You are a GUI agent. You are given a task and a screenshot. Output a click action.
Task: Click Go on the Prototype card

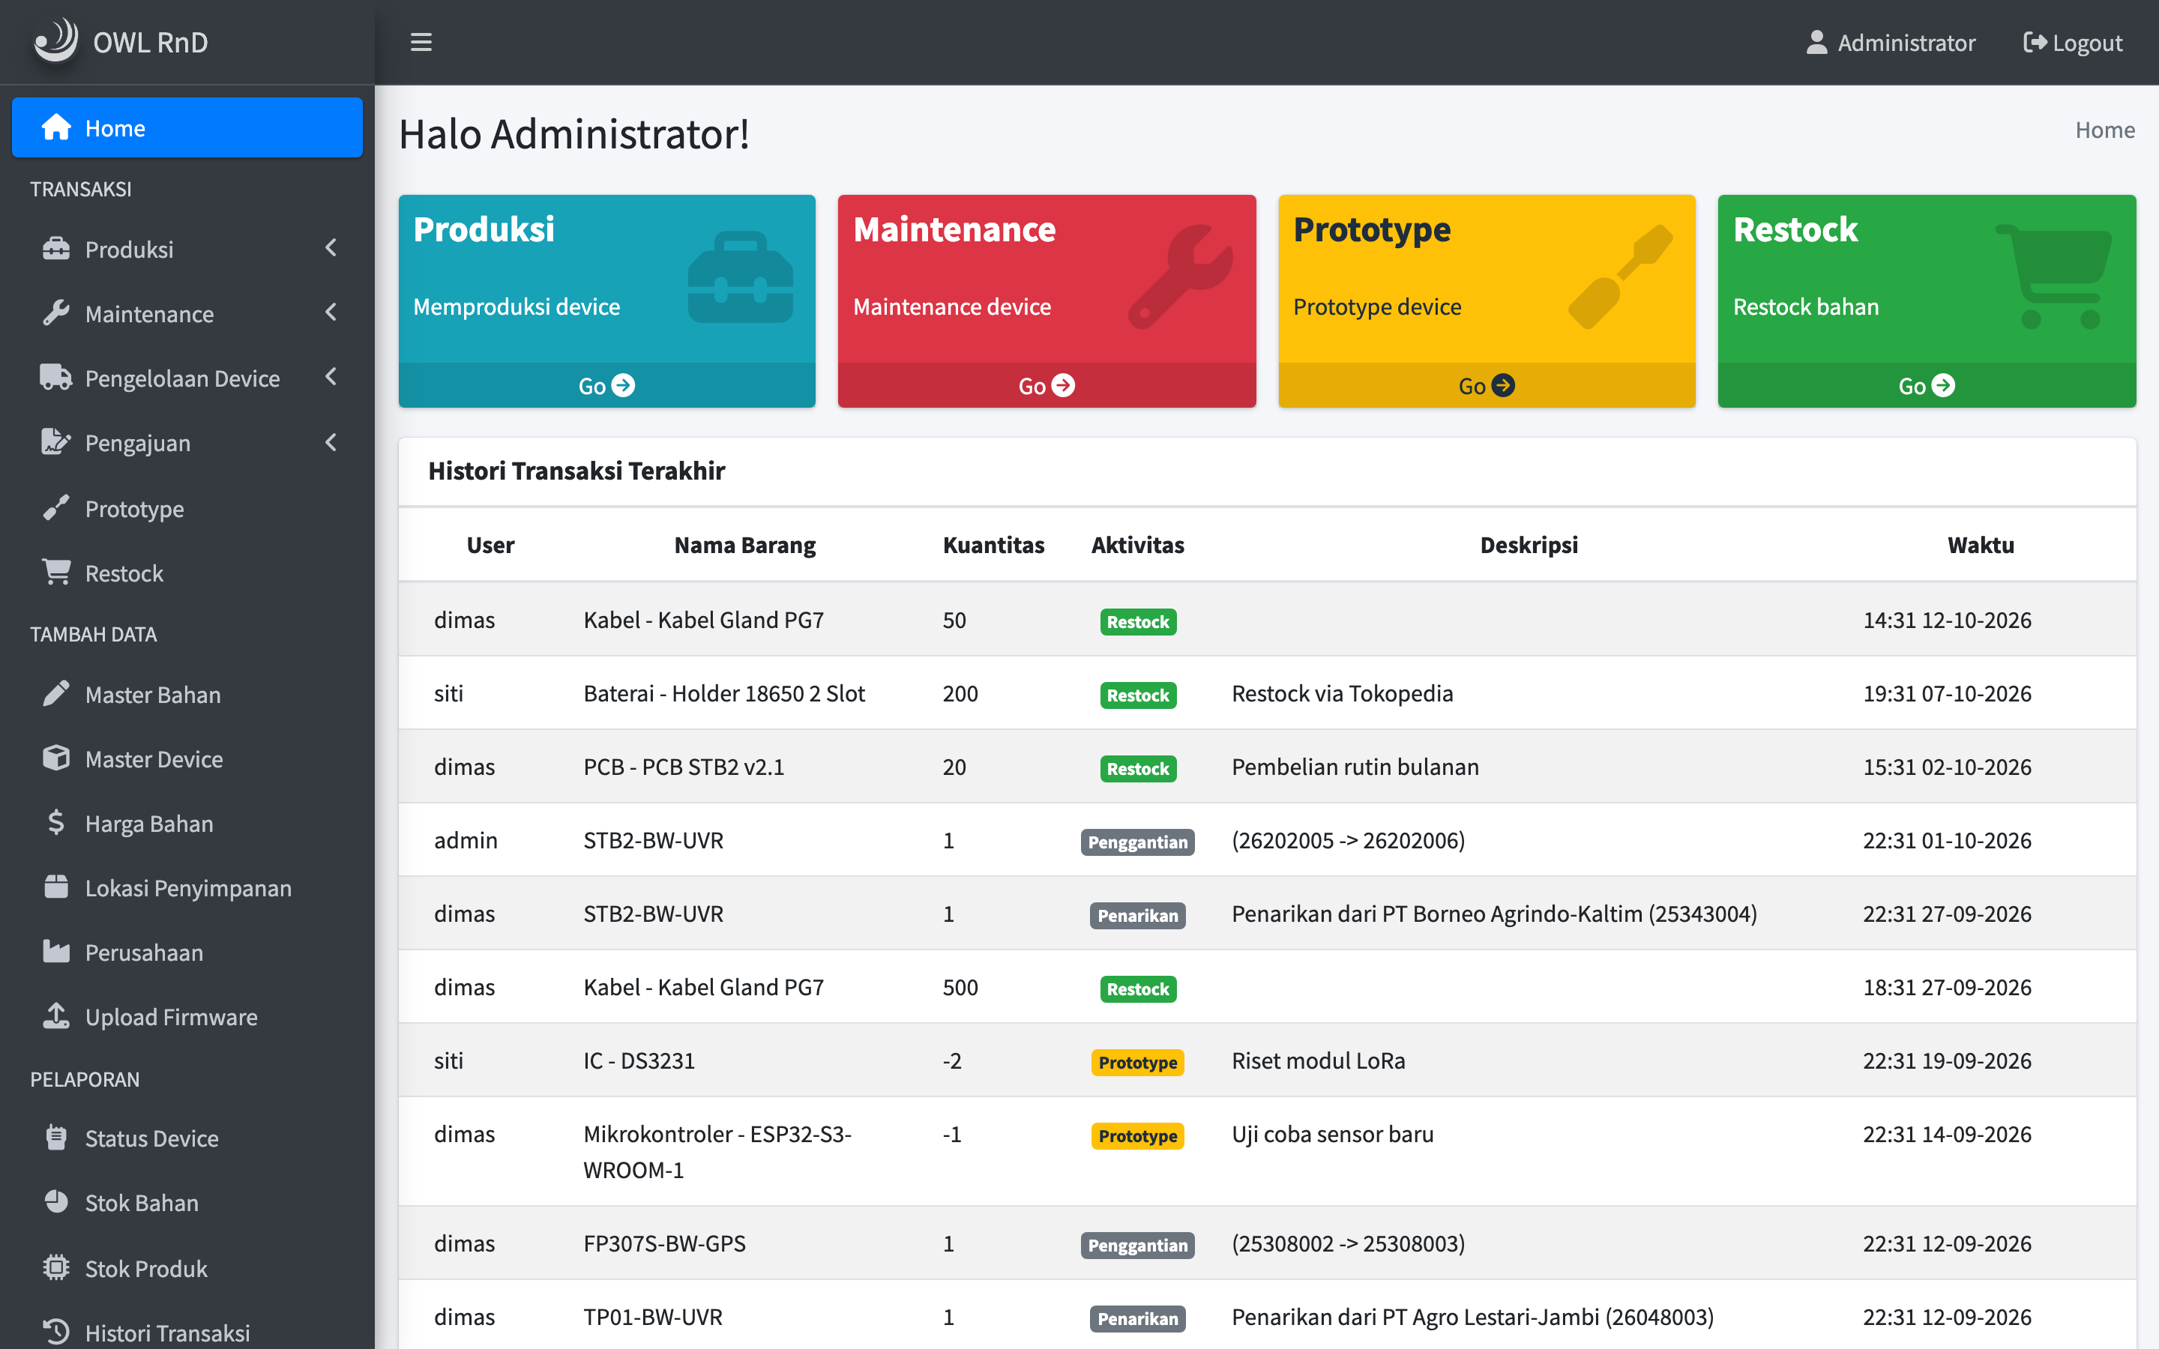pyautogui.click(x=1487, y=385)
